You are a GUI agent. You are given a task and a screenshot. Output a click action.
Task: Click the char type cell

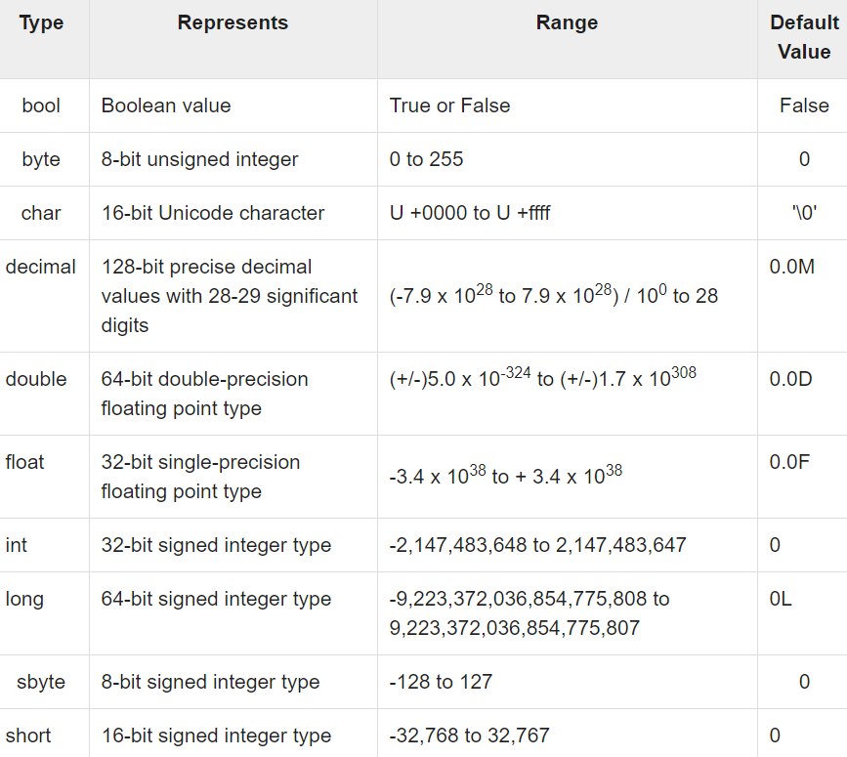(41, 213)
